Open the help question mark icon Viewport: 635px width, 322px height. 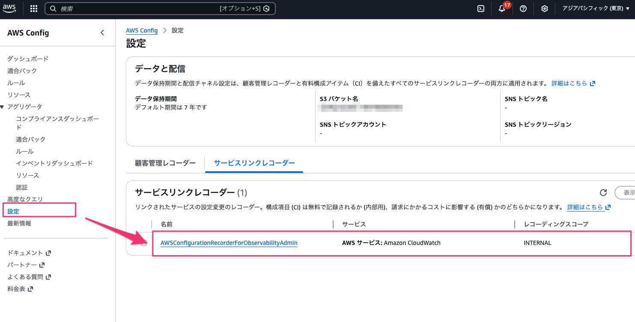(x=523, y=9)
